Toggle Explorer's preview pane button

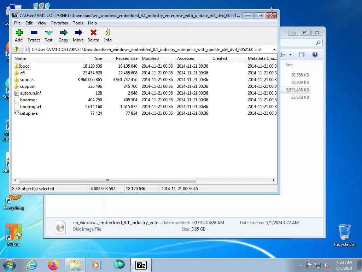click(x=302, y=55)
